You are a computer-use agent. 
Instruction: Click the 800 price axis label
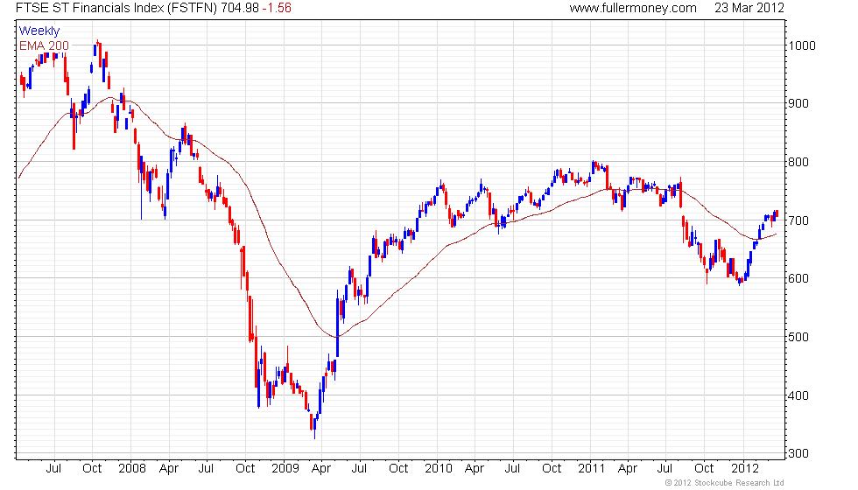click(798, 163)
